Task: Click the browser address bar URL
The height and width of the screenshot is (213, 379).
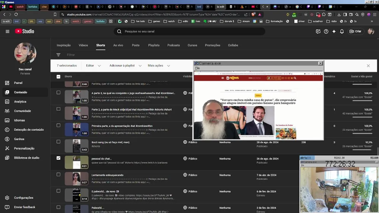Action: tap(153, 14)
